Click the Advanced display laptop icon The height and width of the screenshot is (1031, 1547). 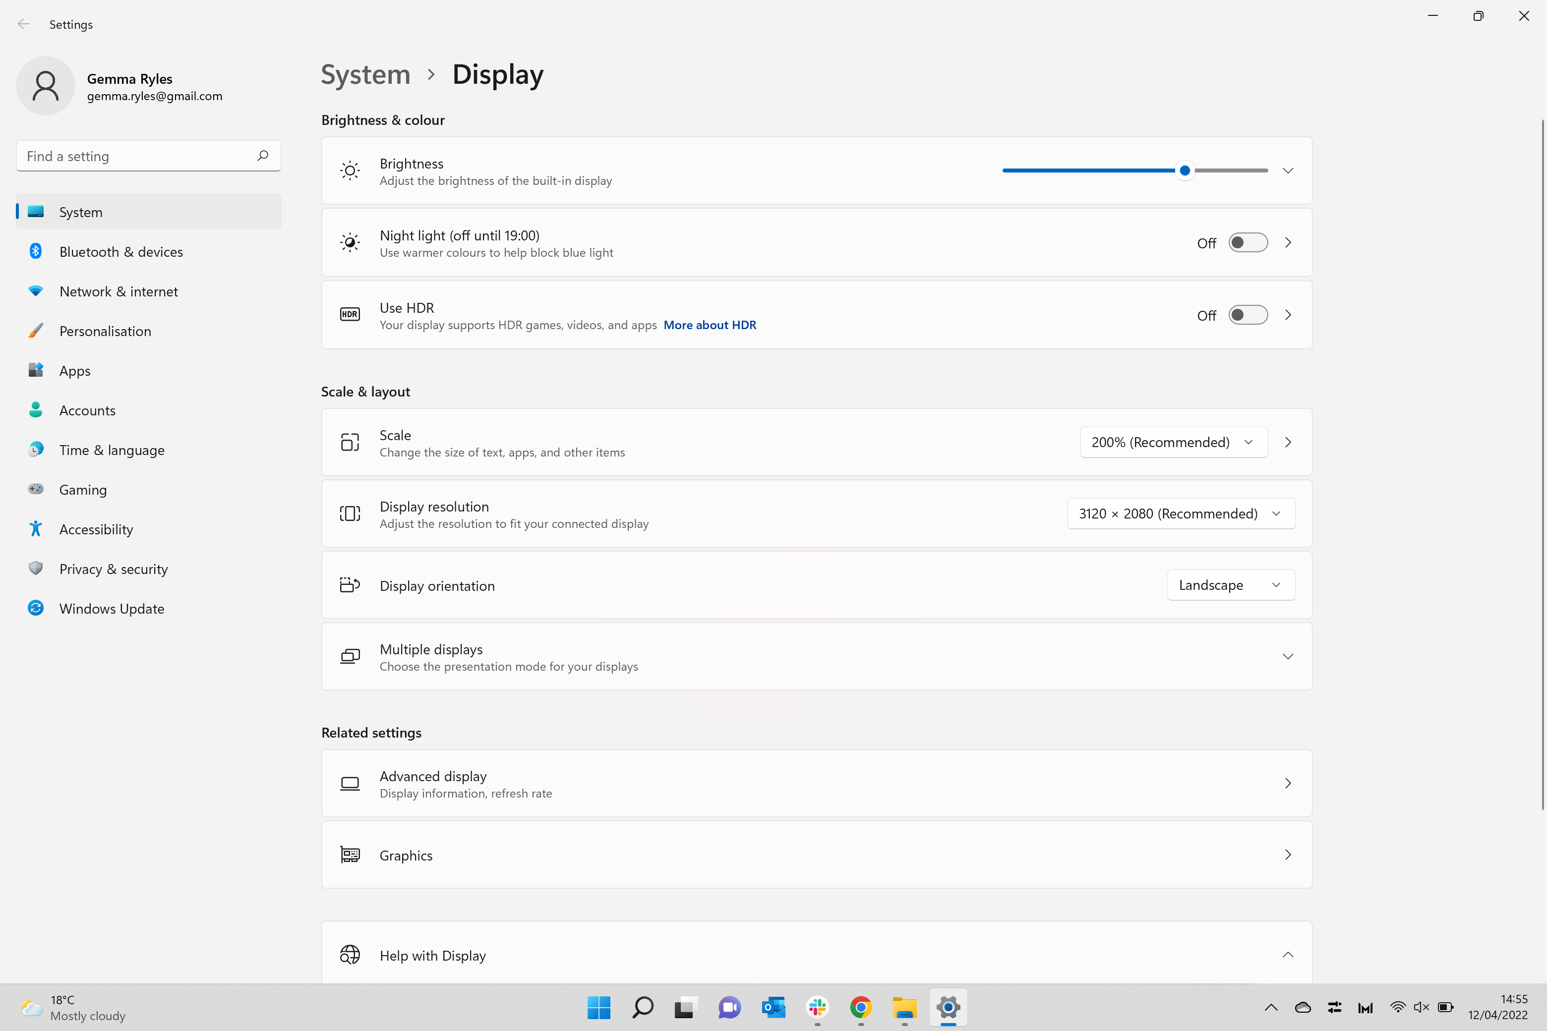tap(350, 783)
